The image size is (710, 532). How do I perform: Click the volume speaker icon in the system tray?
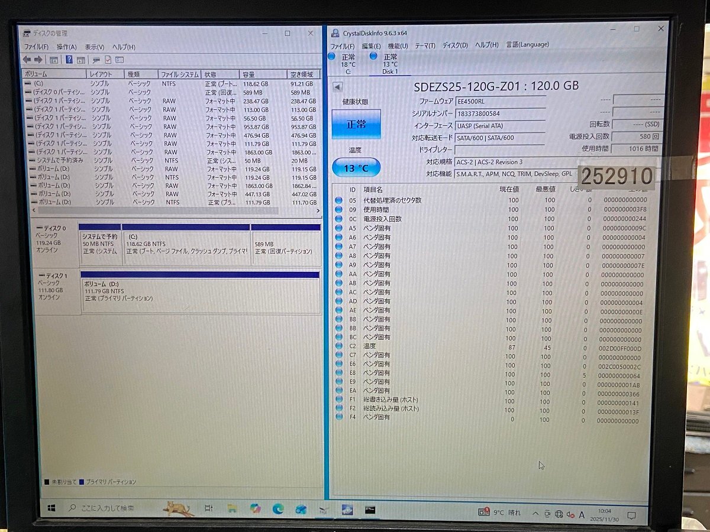point(571,514)
